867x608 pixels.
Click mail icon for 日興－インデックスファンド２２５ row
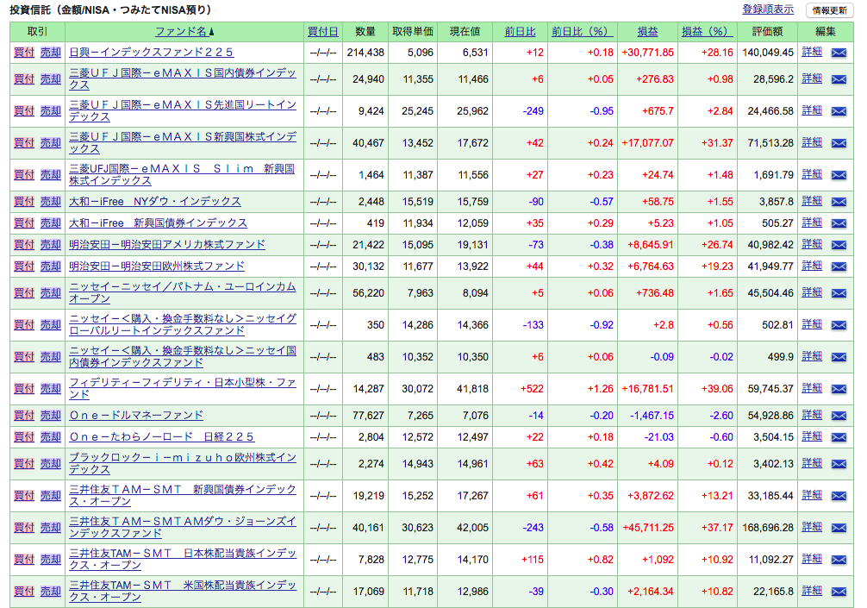click(839, 53)
